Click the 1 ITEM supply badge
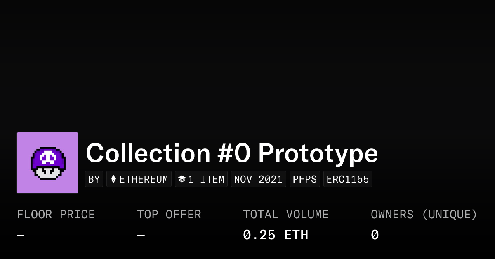The height and width of the screenshot is (259, 495). pyautogui.click(x=201, y=178)
